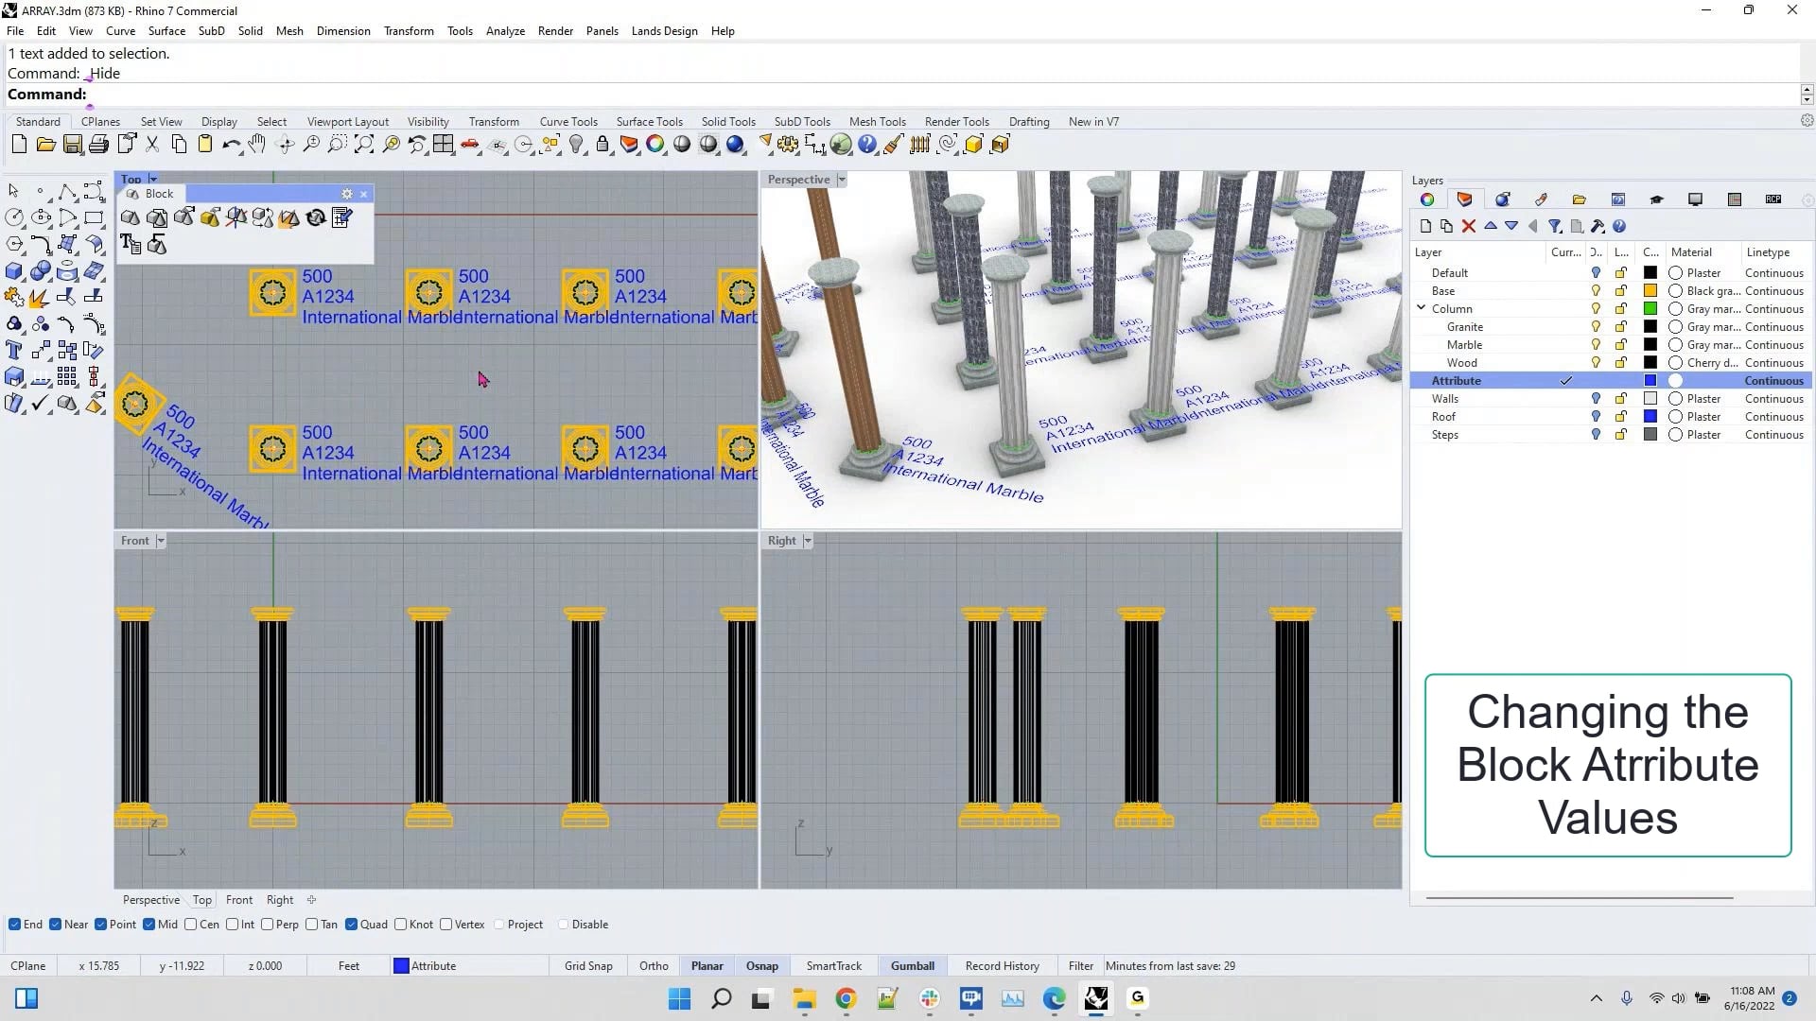Open the Block Manager icon
This screenshot has width=1816, height=1021.
click(341, 217)
